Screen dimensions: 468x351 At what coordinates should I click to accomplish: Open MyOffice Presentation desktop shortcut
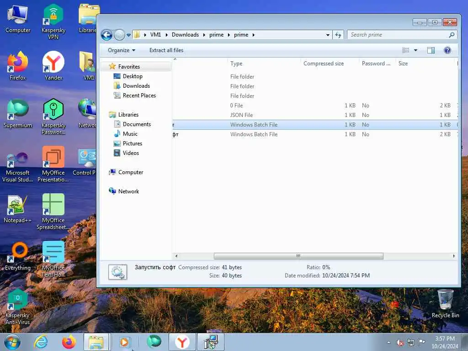click(53, 164)
